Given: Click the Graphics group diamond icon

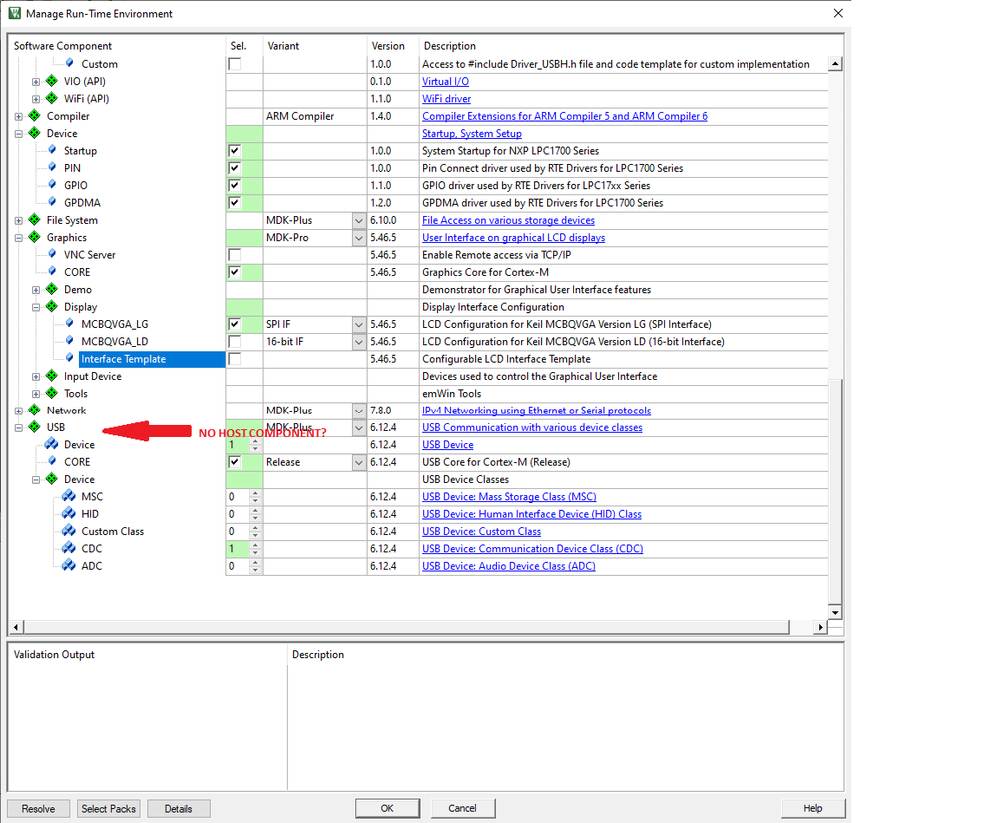Looking at the screenshot, I should pyautogui.click(x=35, y=237).
